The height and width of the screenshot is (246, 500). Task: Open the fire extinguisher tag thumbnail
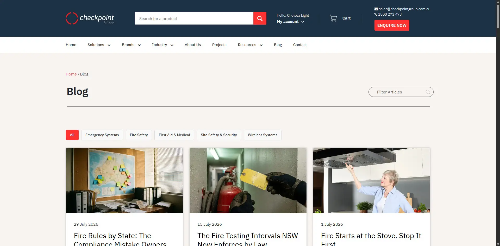248,181
